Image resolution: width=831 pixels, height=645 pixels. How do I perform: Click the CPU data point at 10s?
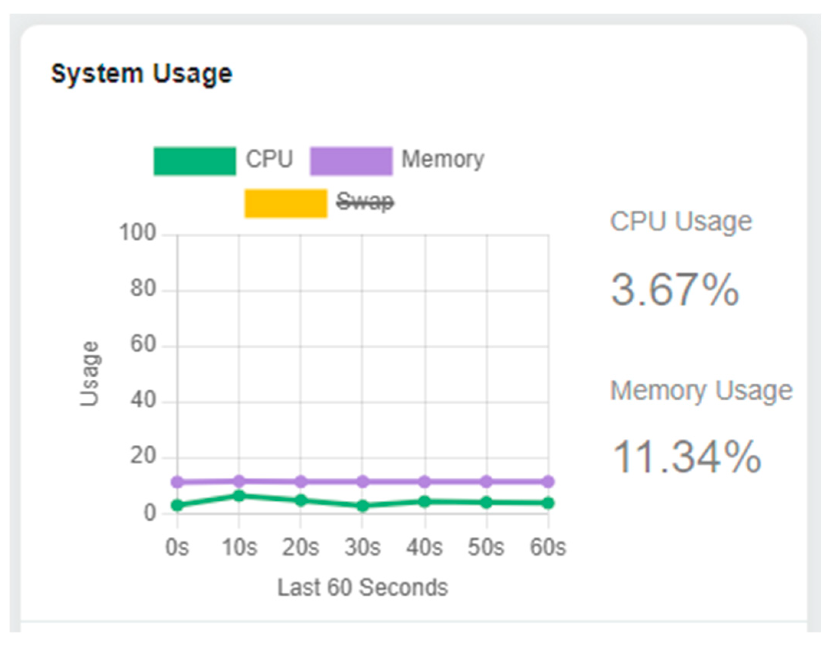239,496
